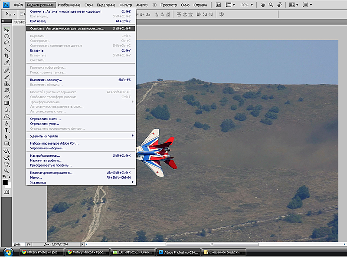Open the Фильтр menu
This screenshot has height=260, width=347.
pyautogui.click(x=125, y=5)
